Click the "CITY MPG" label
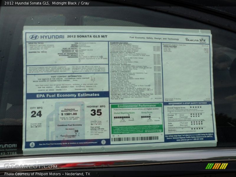 coord(36,108)
